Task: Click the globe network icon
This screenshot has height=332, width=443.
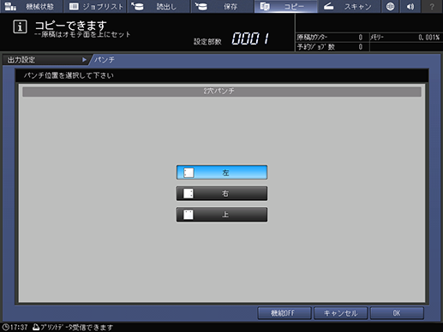Action: coord(390,6)
